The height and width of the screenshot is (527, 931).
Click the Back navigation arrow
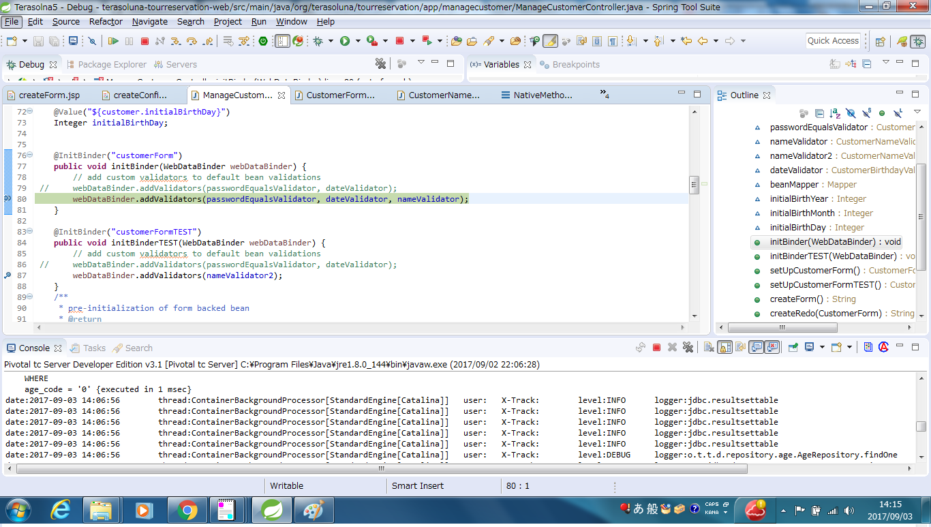[x=702, y=41]
